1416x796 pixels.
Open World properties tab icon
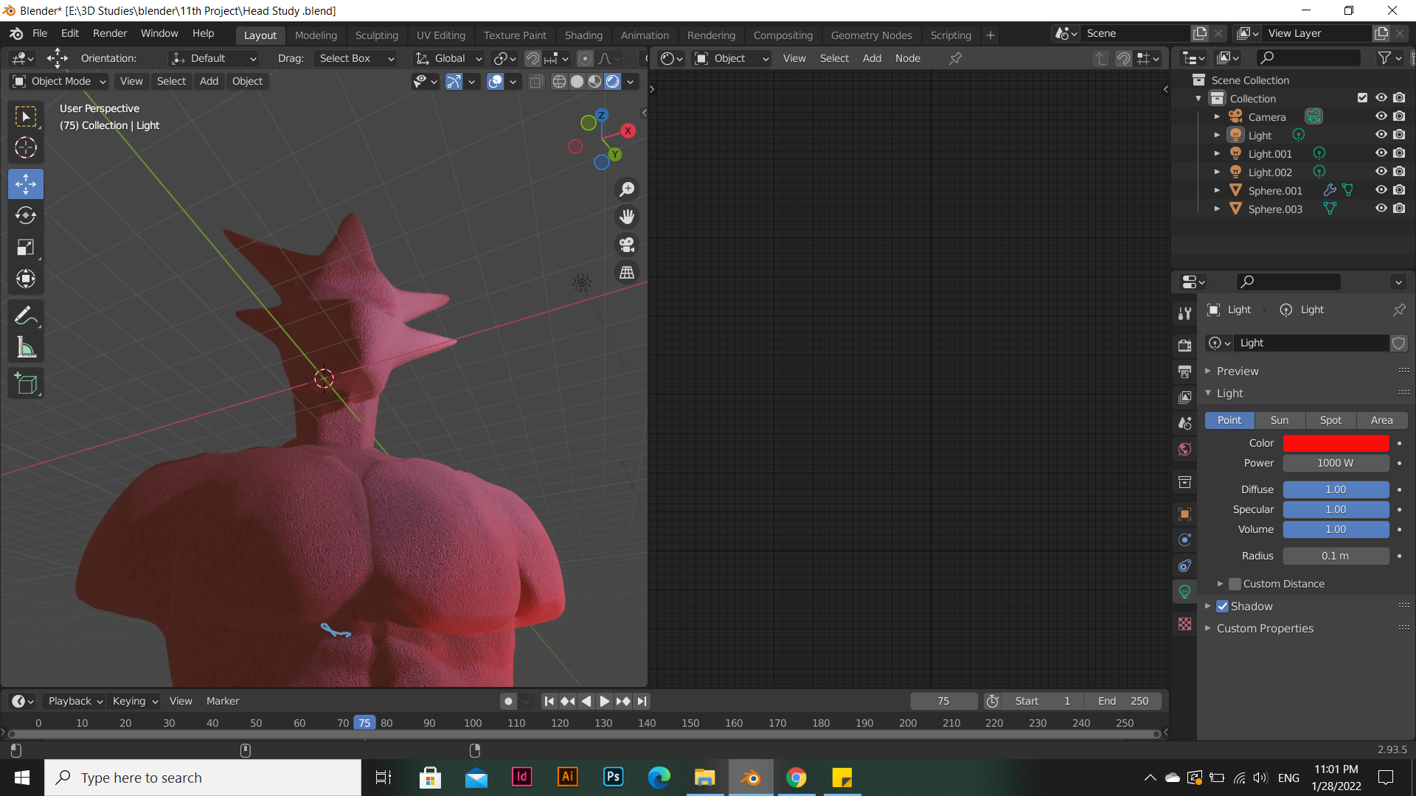pyautogui.click(x=1185, y=450)
